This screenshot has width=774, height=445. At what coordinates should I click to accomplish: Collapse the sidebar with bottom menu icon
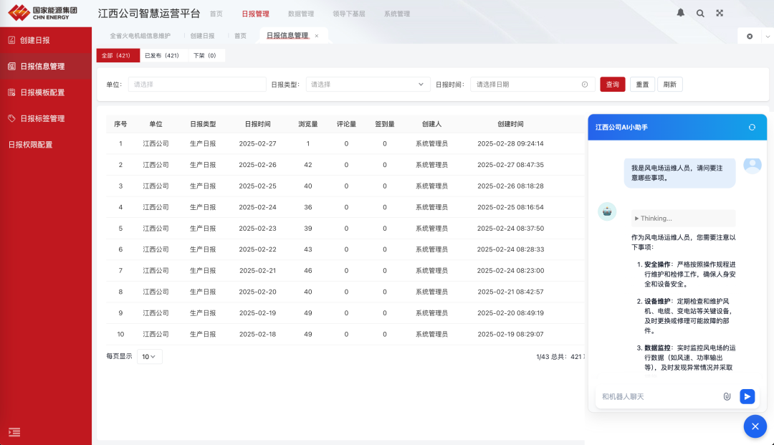click(14, 432)
